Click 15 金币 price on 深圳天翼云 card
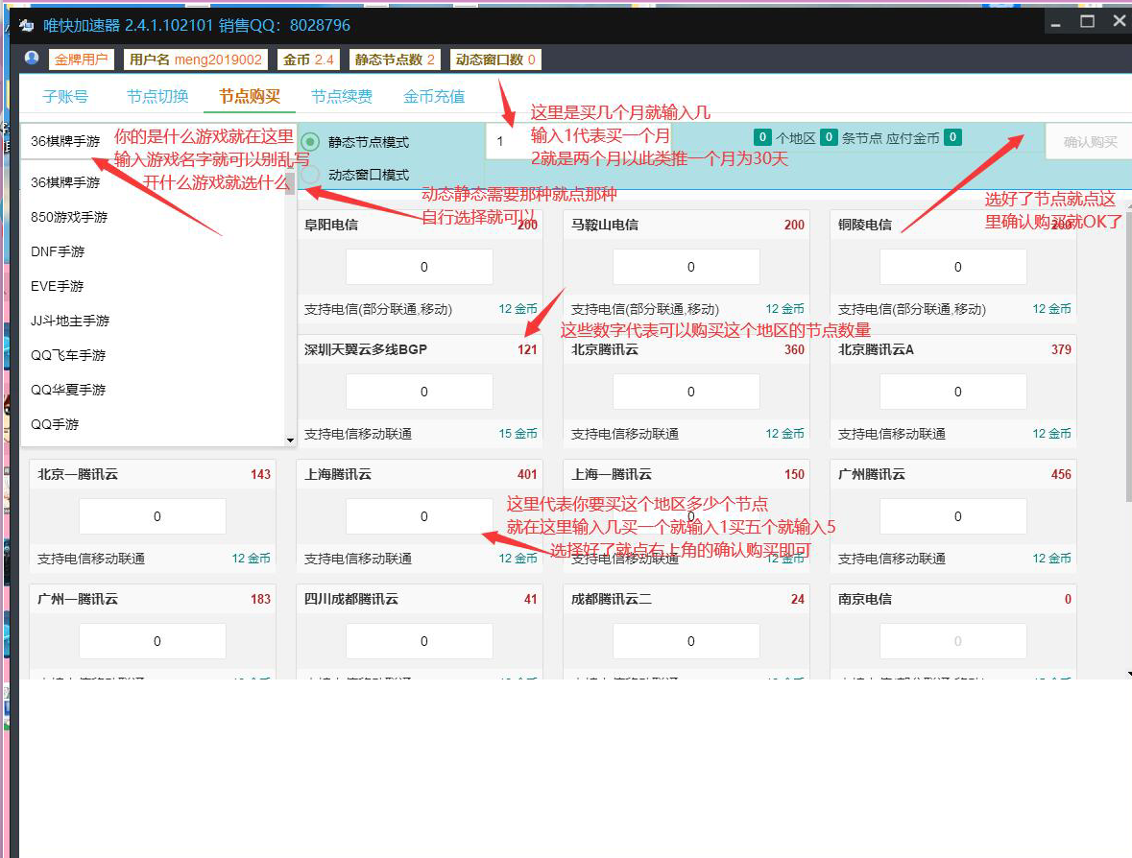 [x=518, y=434]
